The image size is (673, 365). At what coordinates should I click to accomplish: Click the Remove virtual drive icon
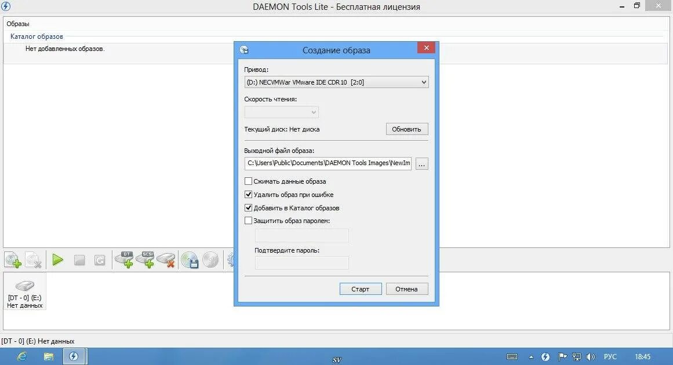click(166, 260)
